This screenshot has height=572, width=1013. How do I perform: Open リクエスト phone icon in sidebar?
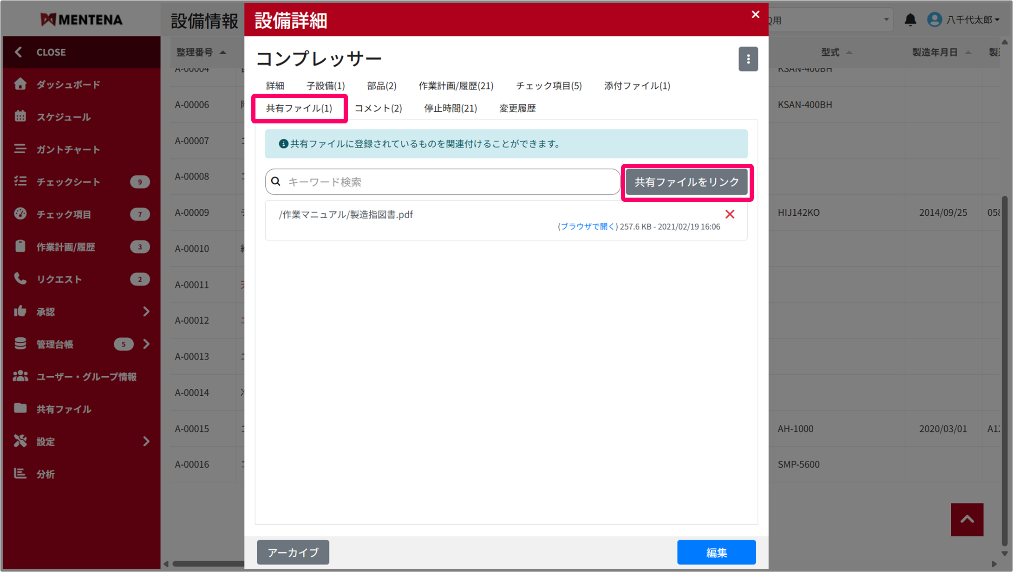20,279
